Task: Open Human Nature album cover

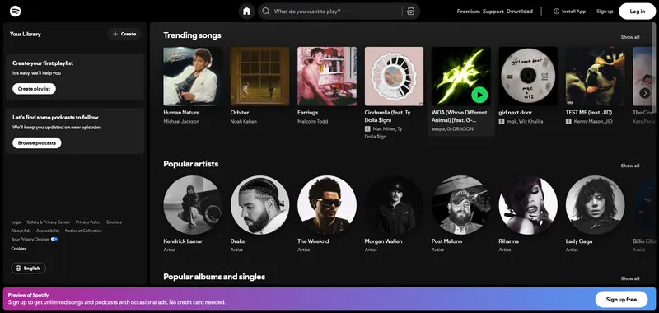Action: (193, 76)
